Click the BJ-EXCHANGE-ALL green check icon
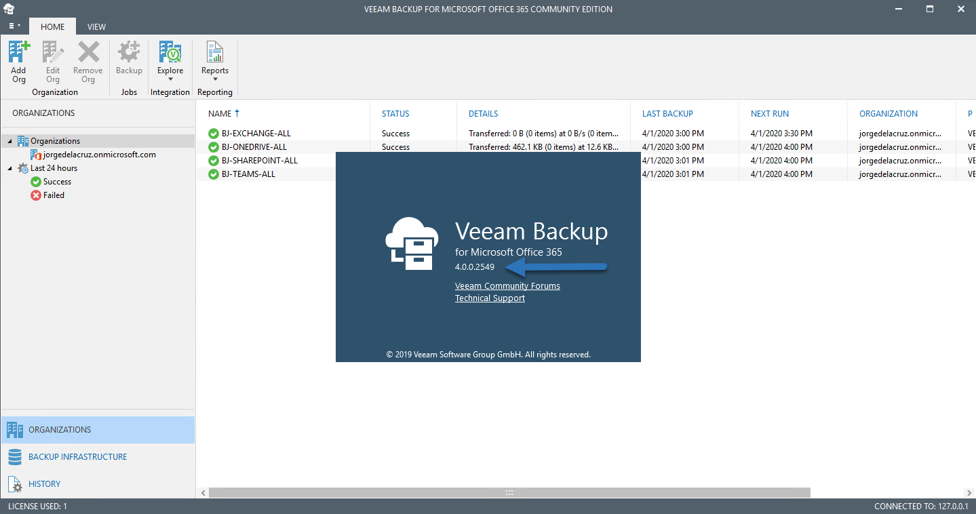The image size is (976, 514). click(214, 134)
